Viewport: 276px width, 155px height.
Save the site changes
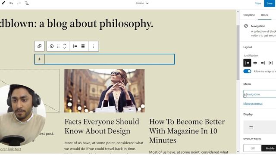pos(270,3)
